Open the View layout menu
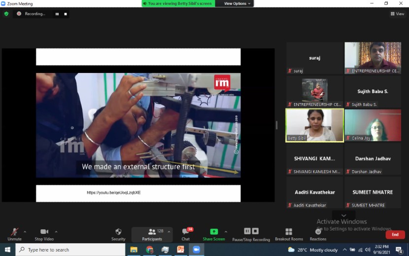This screenshot has height=256, width=409. coord(397,14)
